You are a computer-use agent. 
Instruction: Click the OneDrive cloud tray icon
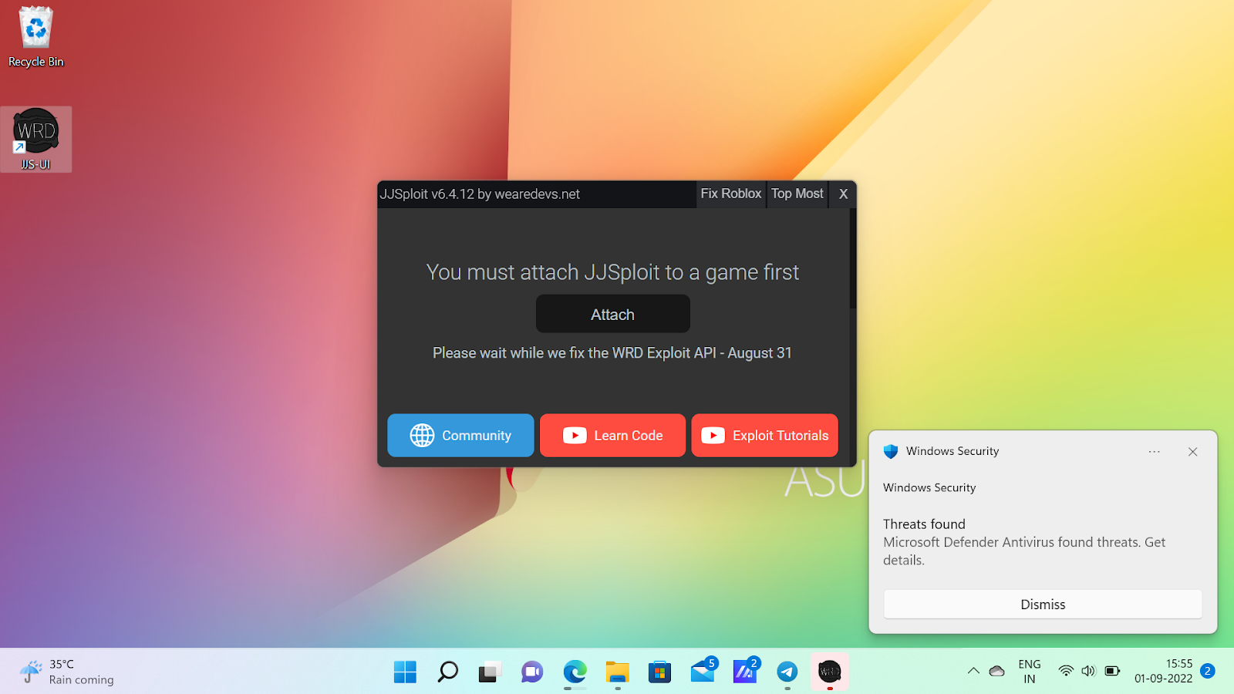996,671
